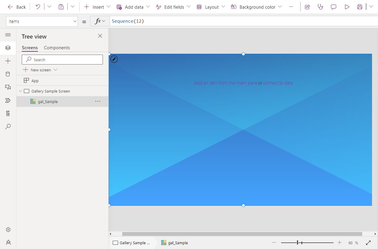Open the Insert pane with plus icon

[x=8, y=61]
